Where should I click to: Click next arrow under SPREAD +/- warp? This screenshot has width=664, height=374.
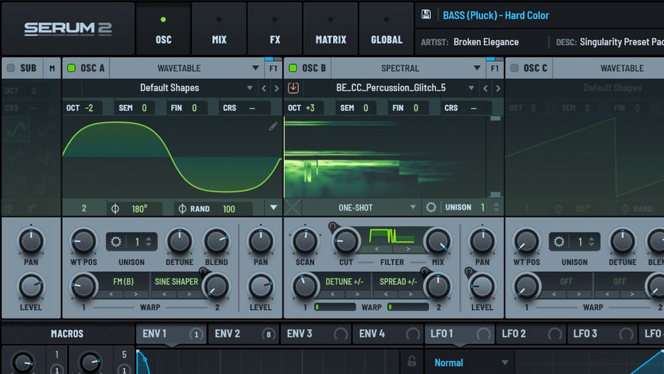point(410,294)
